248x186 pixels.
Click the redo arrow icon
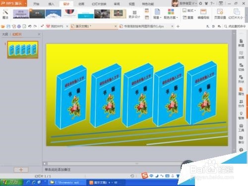tap(35, 26)
